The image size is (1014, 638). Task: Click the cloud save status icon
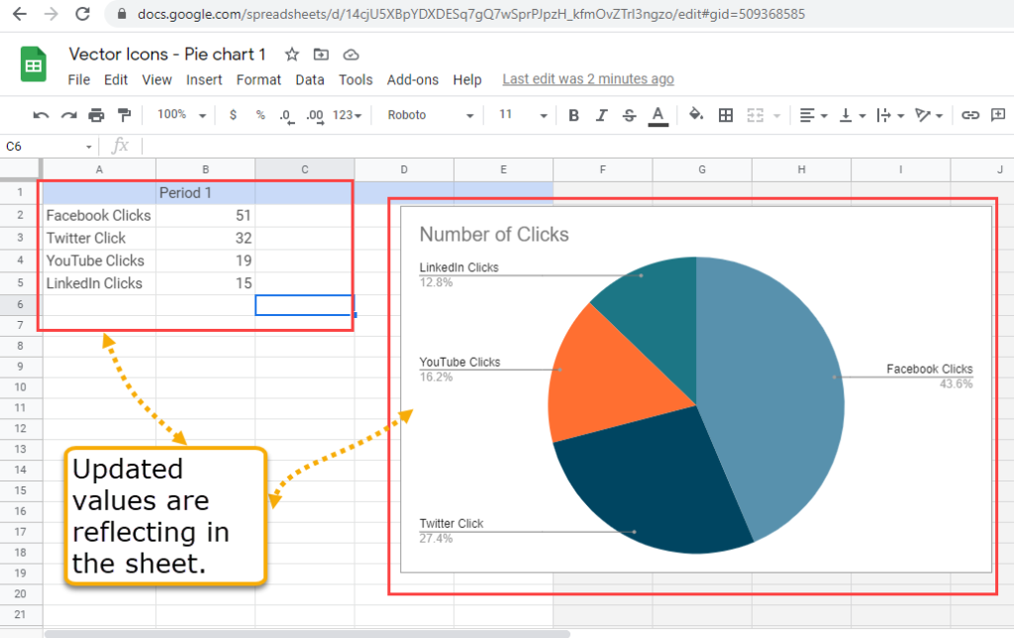click(351, 54)
